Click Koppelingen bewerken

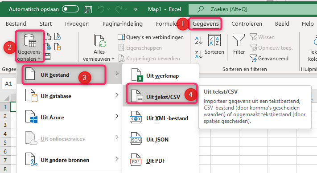point(149,59)
